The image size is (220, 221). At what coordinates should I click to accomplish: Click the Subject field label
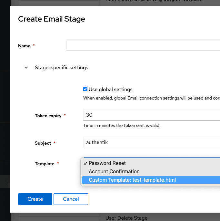[43, 143]
